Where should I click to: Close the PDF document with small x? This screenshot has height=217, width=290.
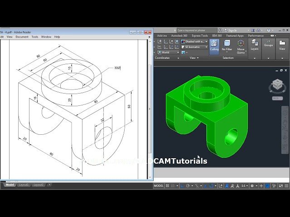150,37
